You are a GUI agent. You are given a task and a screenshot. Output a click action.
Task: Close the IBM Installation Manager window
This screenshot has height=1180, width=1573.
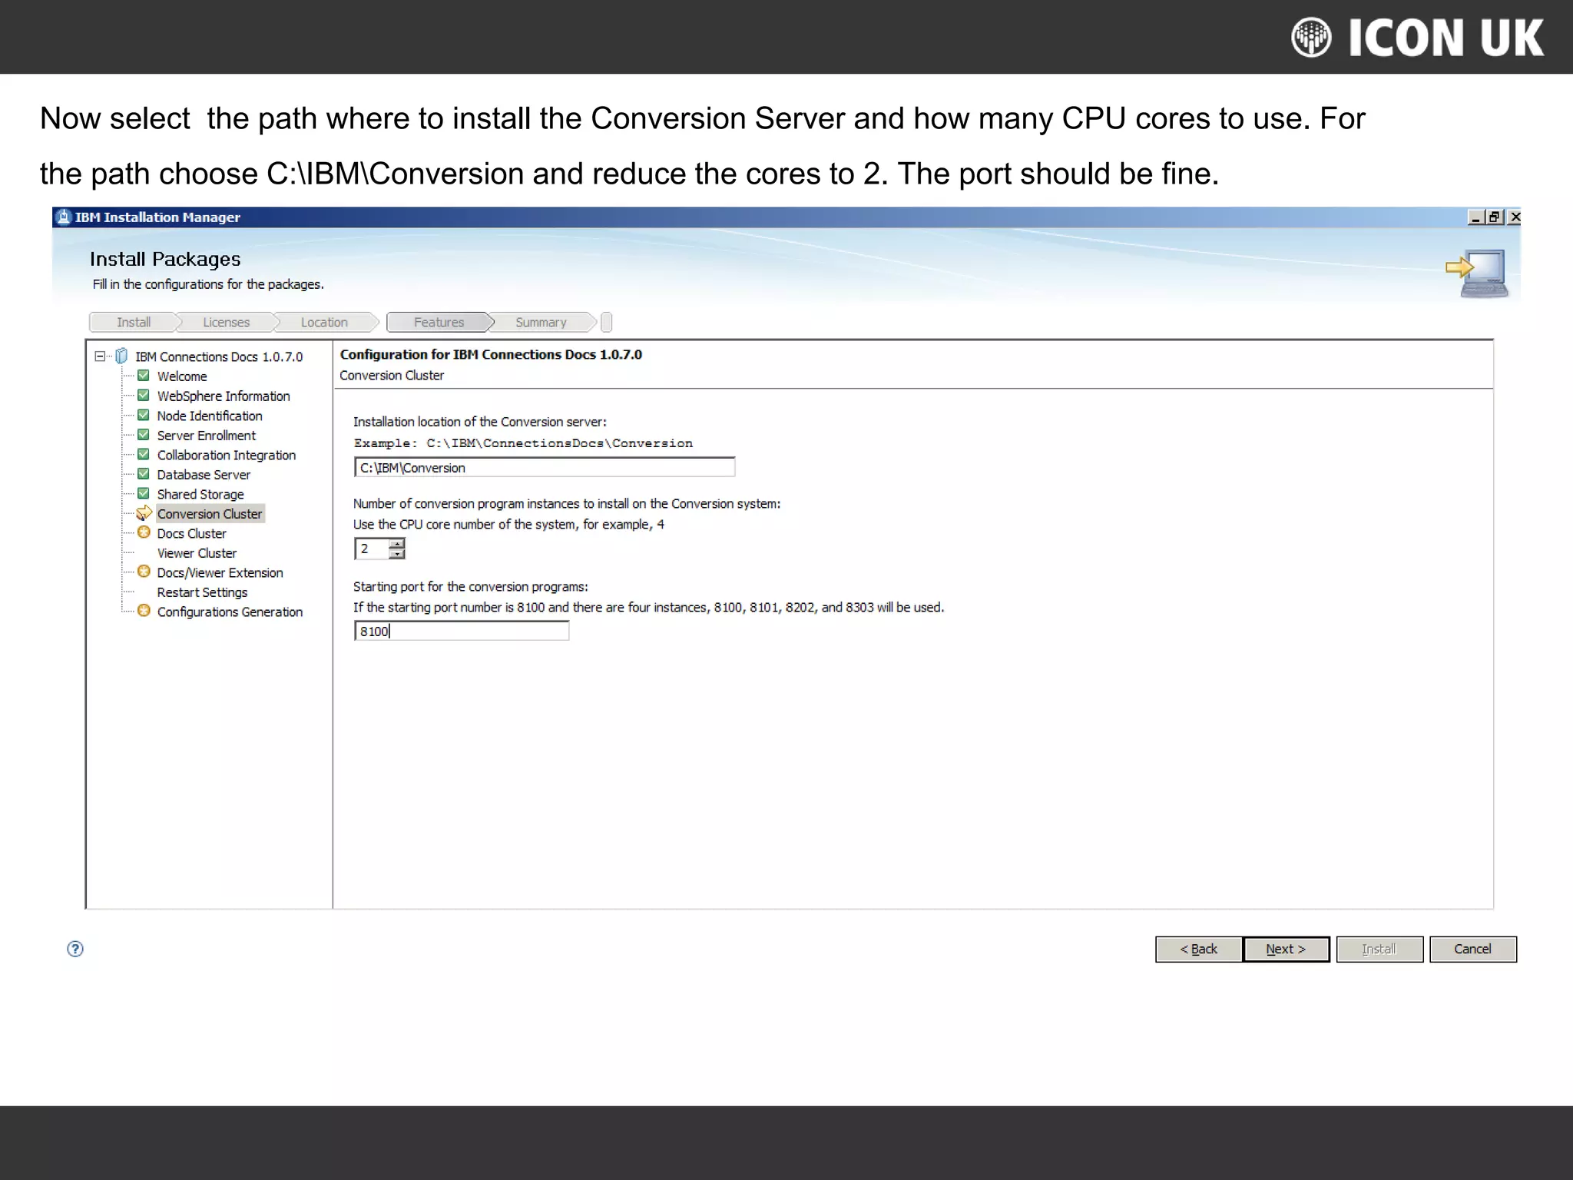(1514, 217)
